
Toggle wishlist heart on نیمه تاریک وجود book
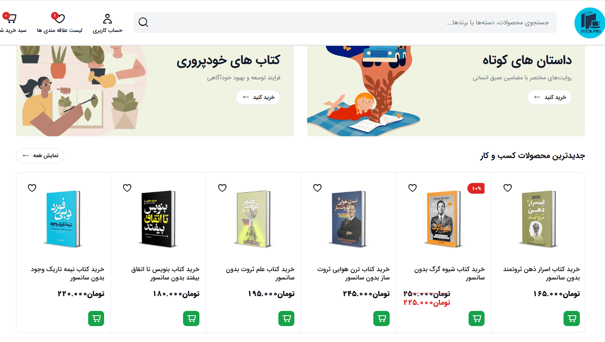point(32,188)
